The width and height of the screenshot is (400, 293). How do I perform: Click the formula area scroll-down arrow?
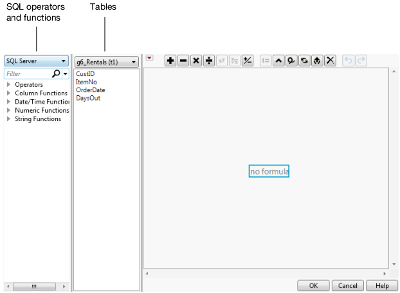[394, 265]
